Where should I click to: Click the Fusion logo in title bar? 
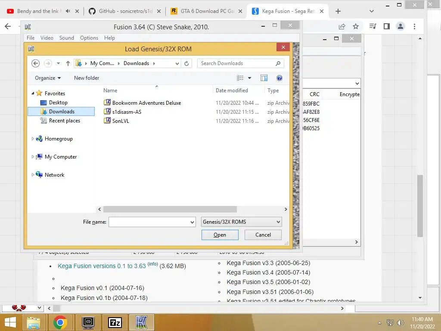[x=28, y=27]
